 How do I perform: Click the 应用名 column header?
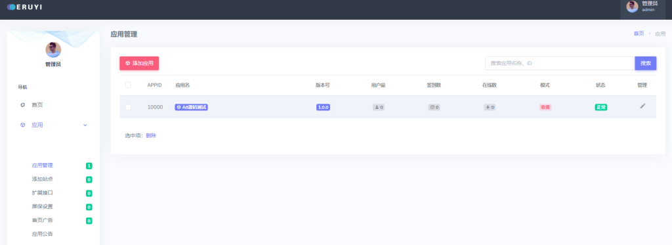(x=182, y=85)
